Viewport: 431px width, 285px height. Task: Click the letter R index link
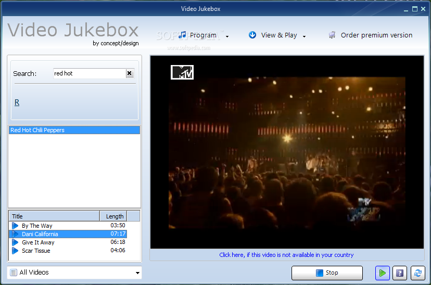point(17,102)
